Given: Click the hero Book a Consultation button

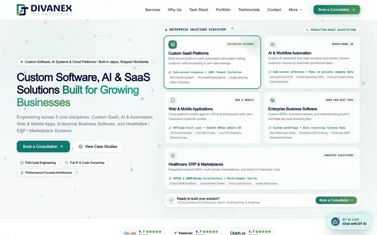Looking at the screenshot, I should point(43,146).
